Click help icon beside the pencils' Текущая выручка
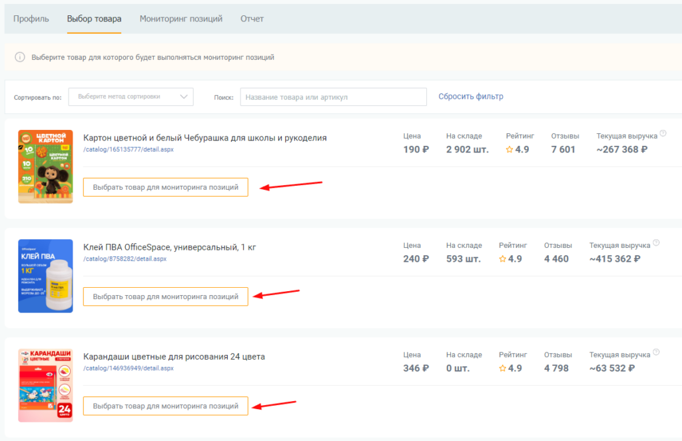This screenshot has height=441, width=682. click(x=656, y=353)
